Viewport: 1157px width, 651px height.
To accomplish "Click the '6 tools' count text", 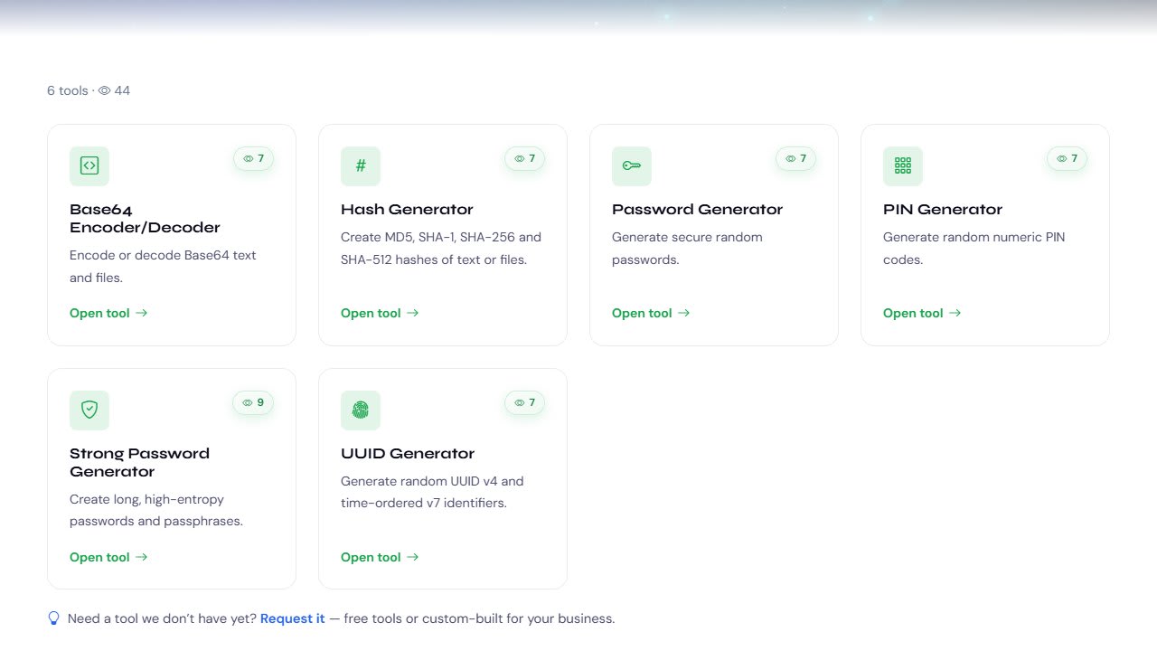I will click(x=68, y=90).
